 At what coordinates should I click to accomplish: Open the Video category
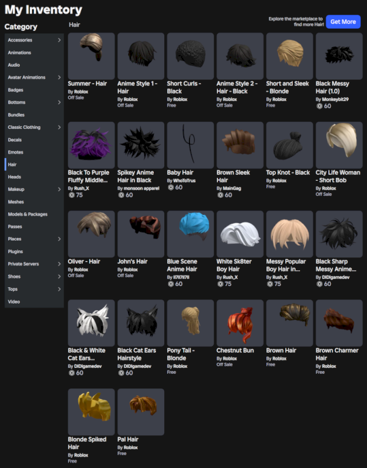[x=13, y=301]
